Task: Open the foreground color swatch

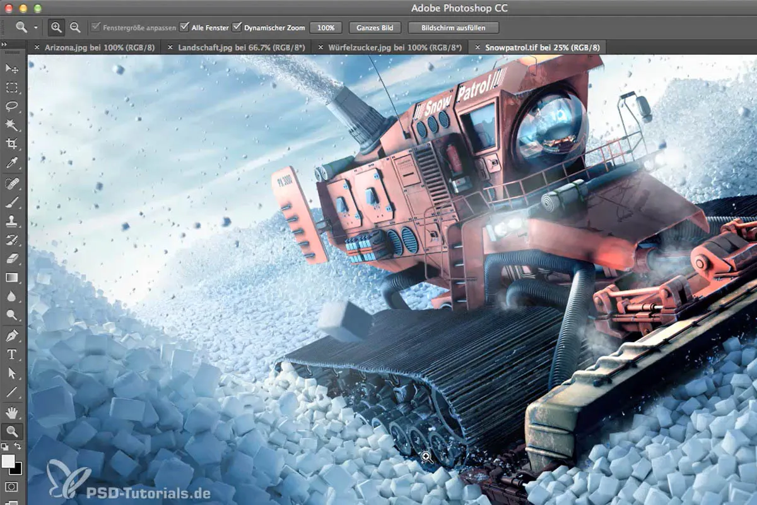Action: click(8, 461)
